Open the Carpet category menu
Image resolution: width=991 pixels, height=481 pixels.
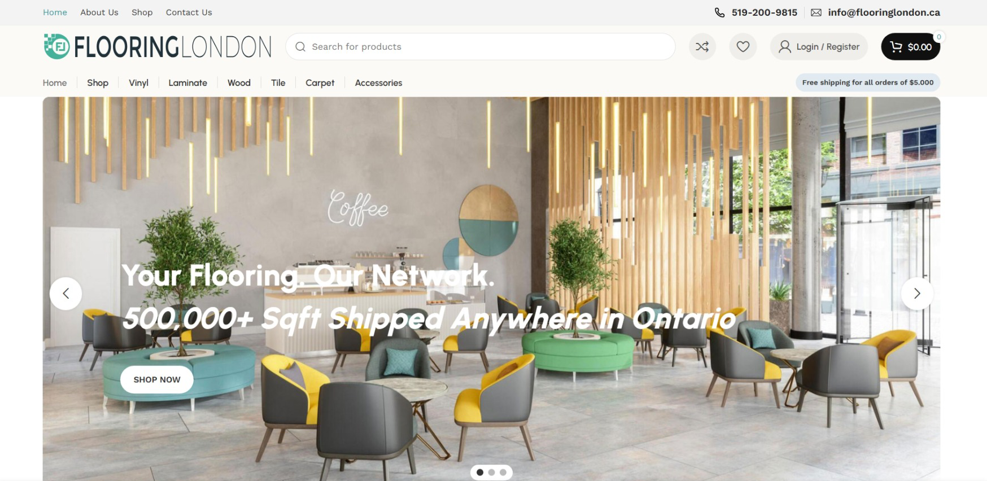pos(320,83)
